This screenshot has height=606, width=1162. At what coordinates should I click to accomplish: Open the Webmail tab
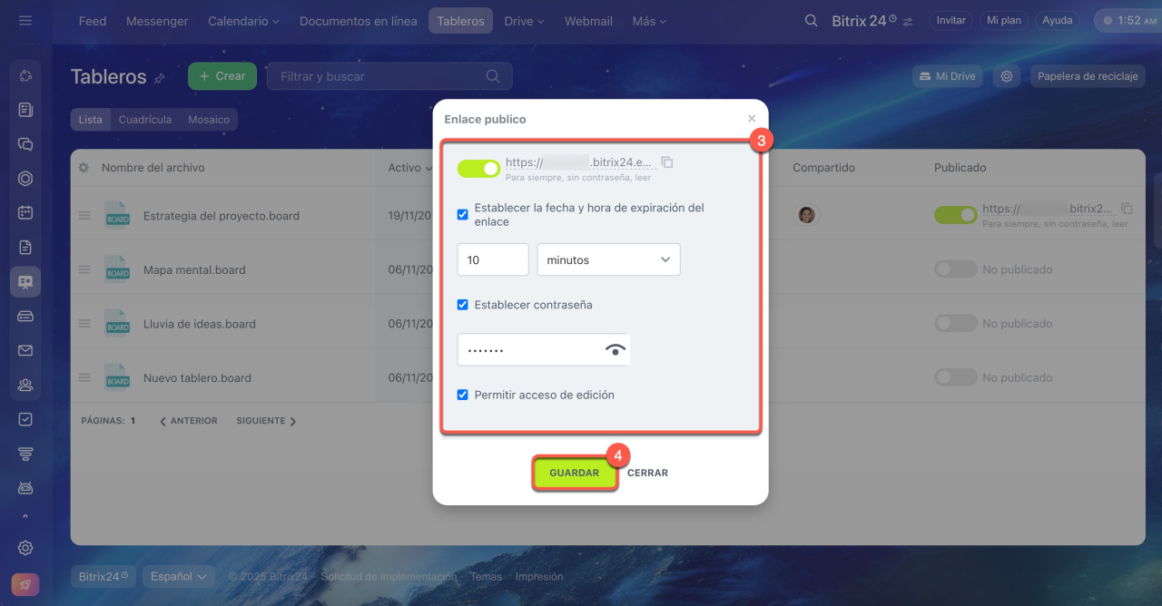click(x=588, y=21)
